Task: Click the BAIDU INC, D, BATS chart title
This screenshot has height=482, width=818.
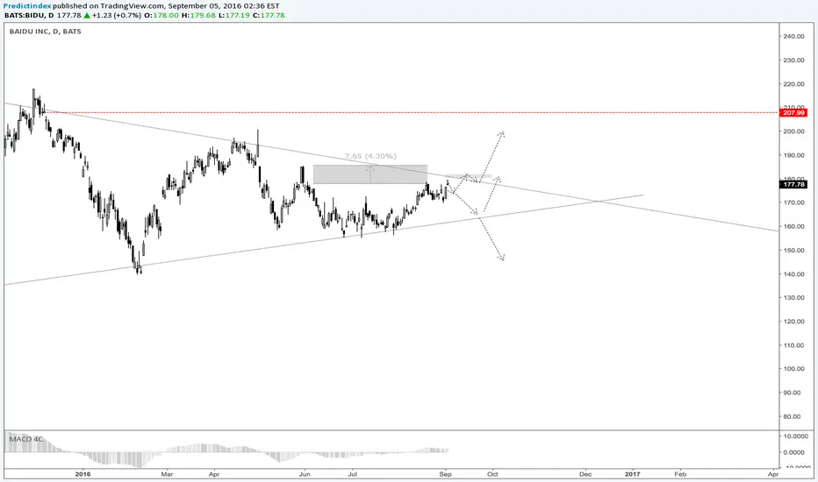Action: point(46,32)
